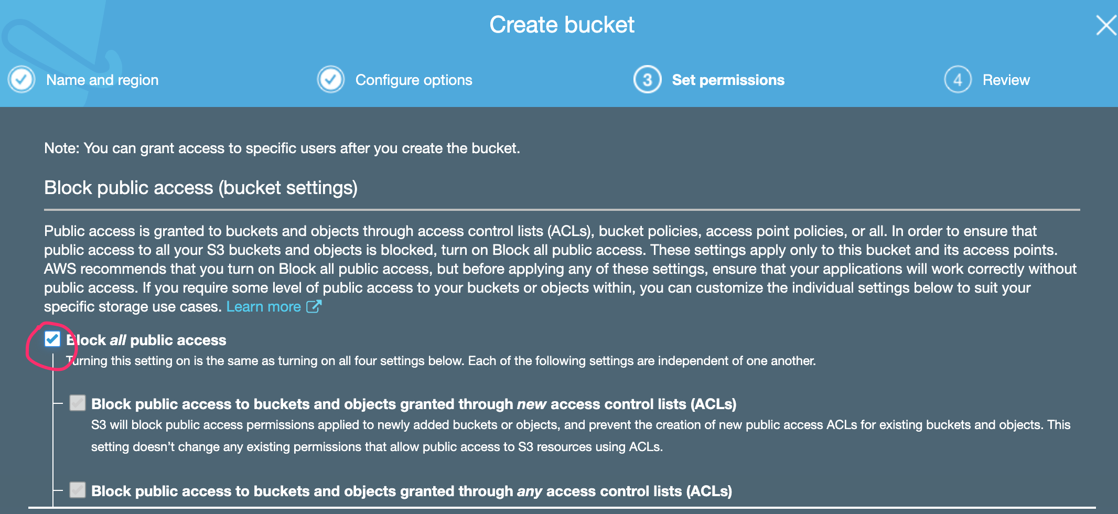Go back to the Name and region step
This screenshot has width=1118, height=514.
pos(102,80)
